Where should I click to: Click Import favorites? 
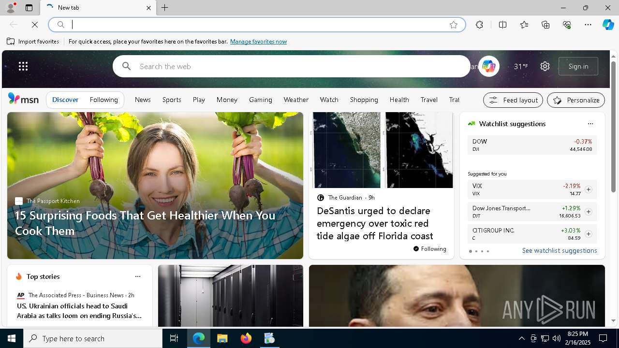(x=33, y=42)
